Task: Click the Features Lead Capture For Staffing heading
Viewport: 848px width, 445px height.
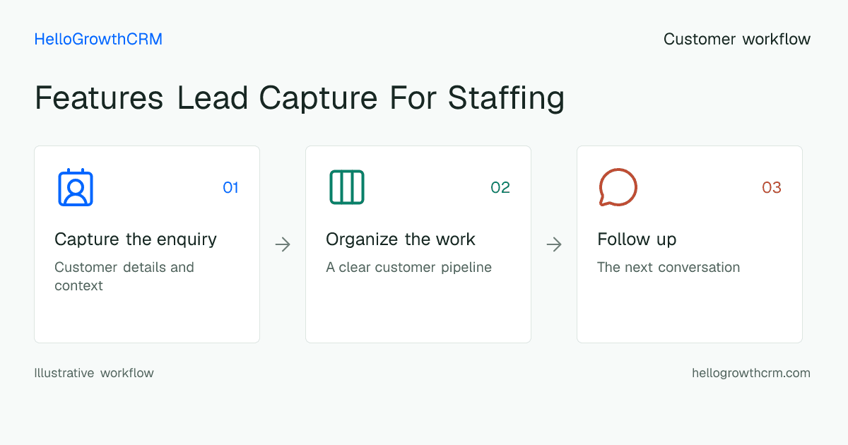Action: tap(300, 98)
